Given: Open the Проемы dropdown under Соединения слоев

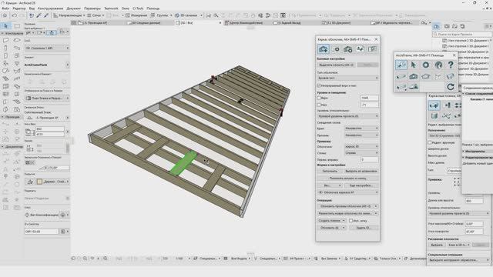Looking at the screenshot, I should point(361,135).
